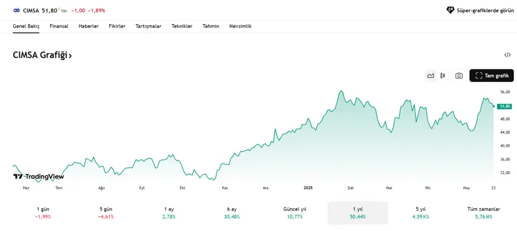Select the Mevsimlik tab
517x231 pixels.
click(x=240, y=26)
